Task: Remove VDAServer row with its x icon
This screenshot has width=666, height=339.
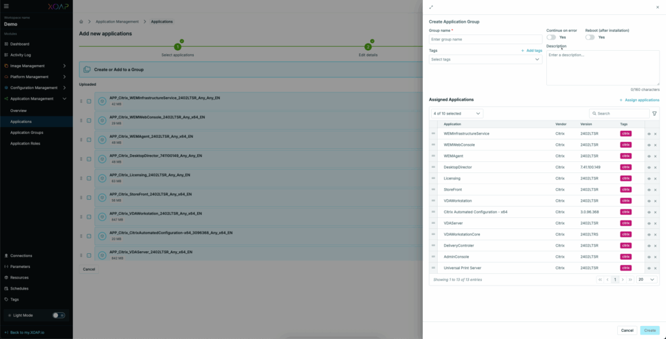Action: [656, 223]
